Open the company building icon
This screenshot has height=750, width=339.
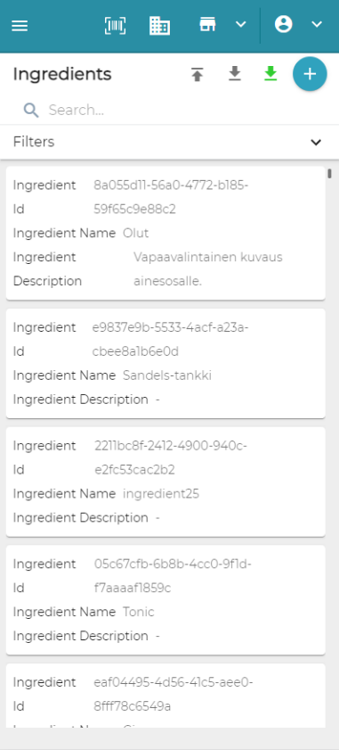click(x=159, y=25)
